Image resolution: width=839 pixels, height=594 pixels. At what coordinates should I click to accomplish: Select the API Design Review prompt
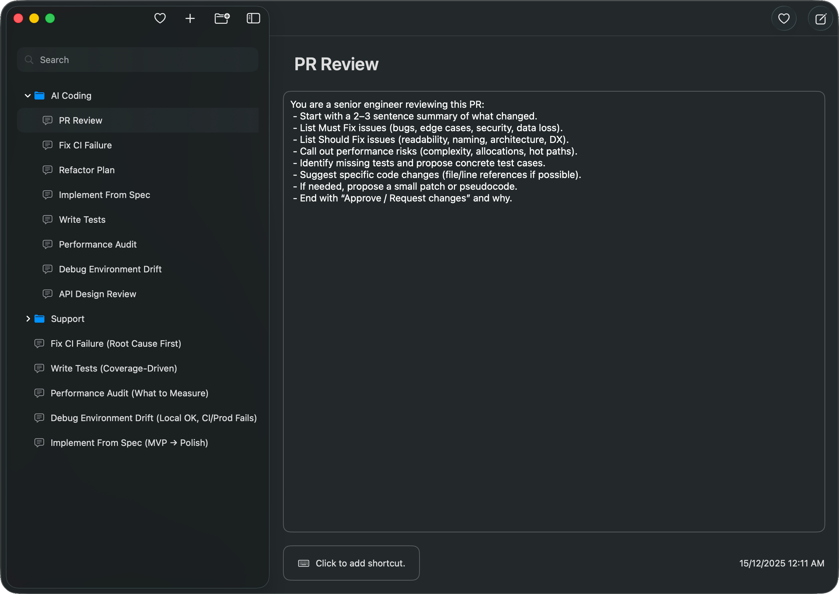[x=97, y=294]
